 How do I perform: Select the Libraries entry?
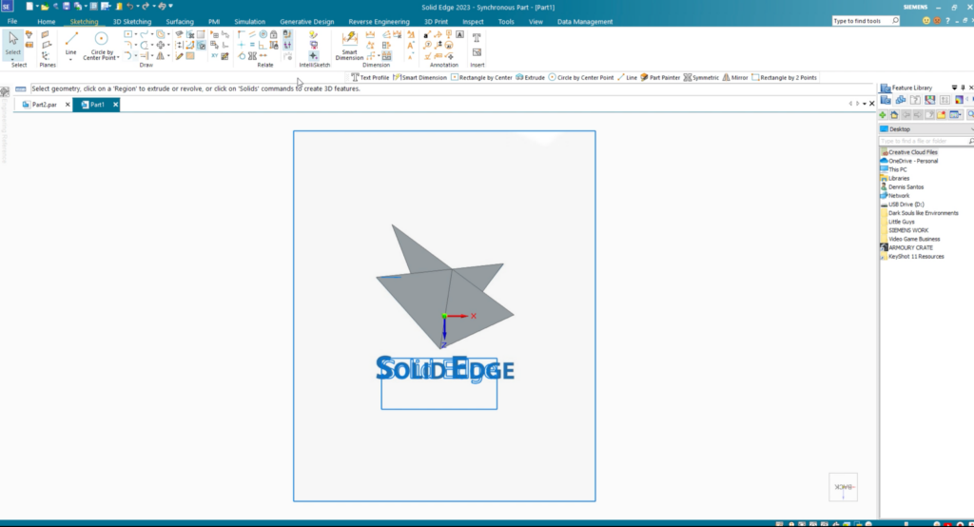point(894,178)
